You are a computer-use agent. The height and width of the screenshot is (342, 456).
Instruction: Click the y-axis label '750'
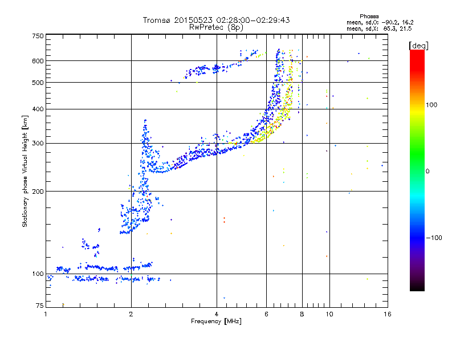(38, 36)
